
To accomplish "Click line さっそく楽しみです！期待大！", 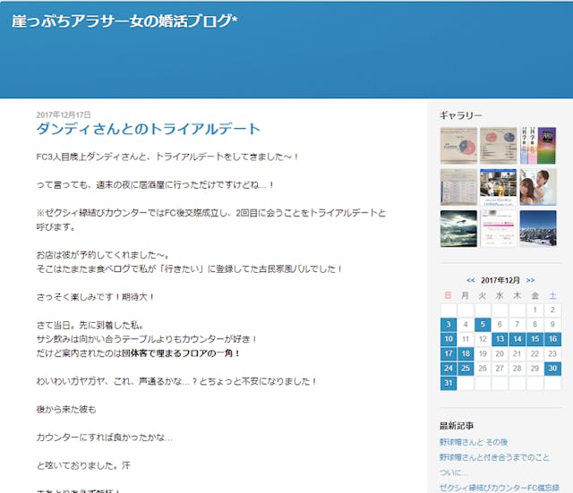I will [96, 297].
